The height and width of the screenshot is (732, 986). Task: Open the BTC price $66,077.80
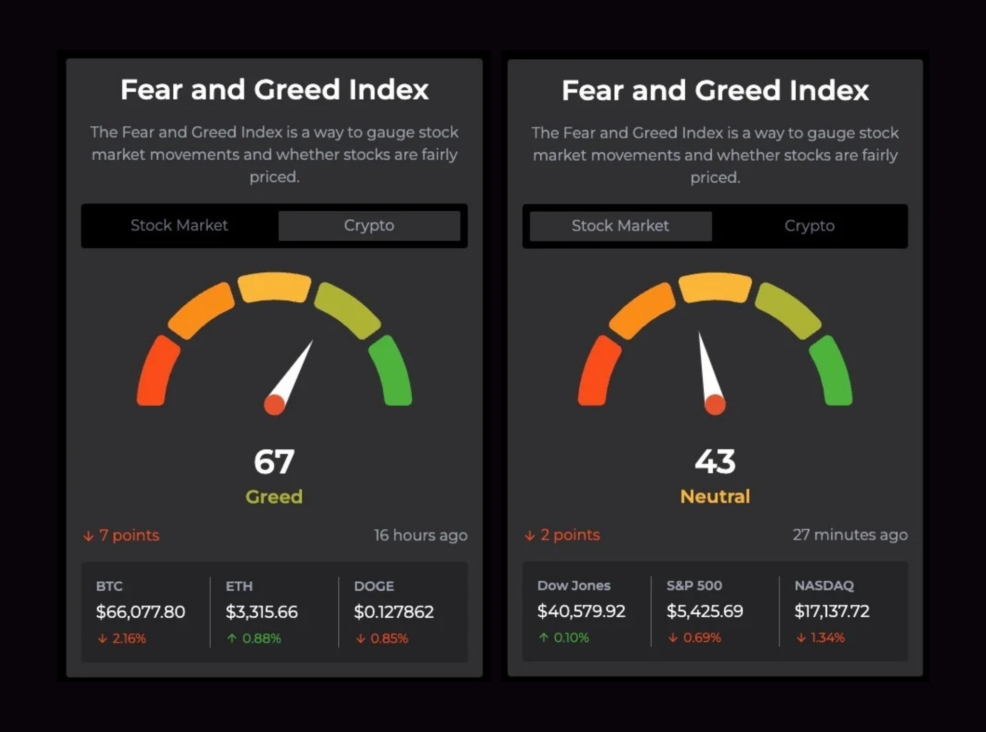pos(141,612)
